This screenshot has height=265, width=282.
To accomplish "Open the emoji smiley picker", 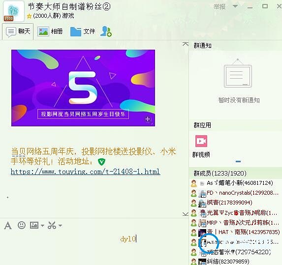I will [22, 225].
